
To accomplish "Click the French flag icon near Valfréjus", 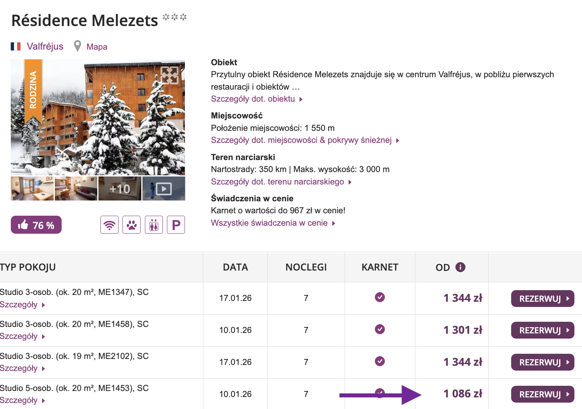I will coord(15,46).
